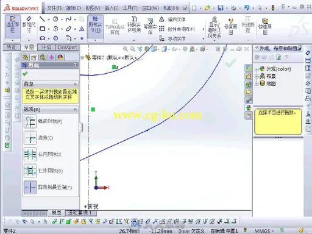Toggle the Quick Snaps (快速捕捉) button
The height and width of the screenshot is (234, 312).
tap(247, 26)
